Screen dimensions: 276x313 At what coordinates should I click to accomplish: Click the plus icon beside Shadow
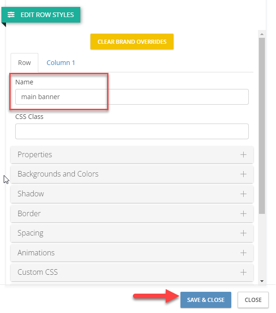pos(243,194)
